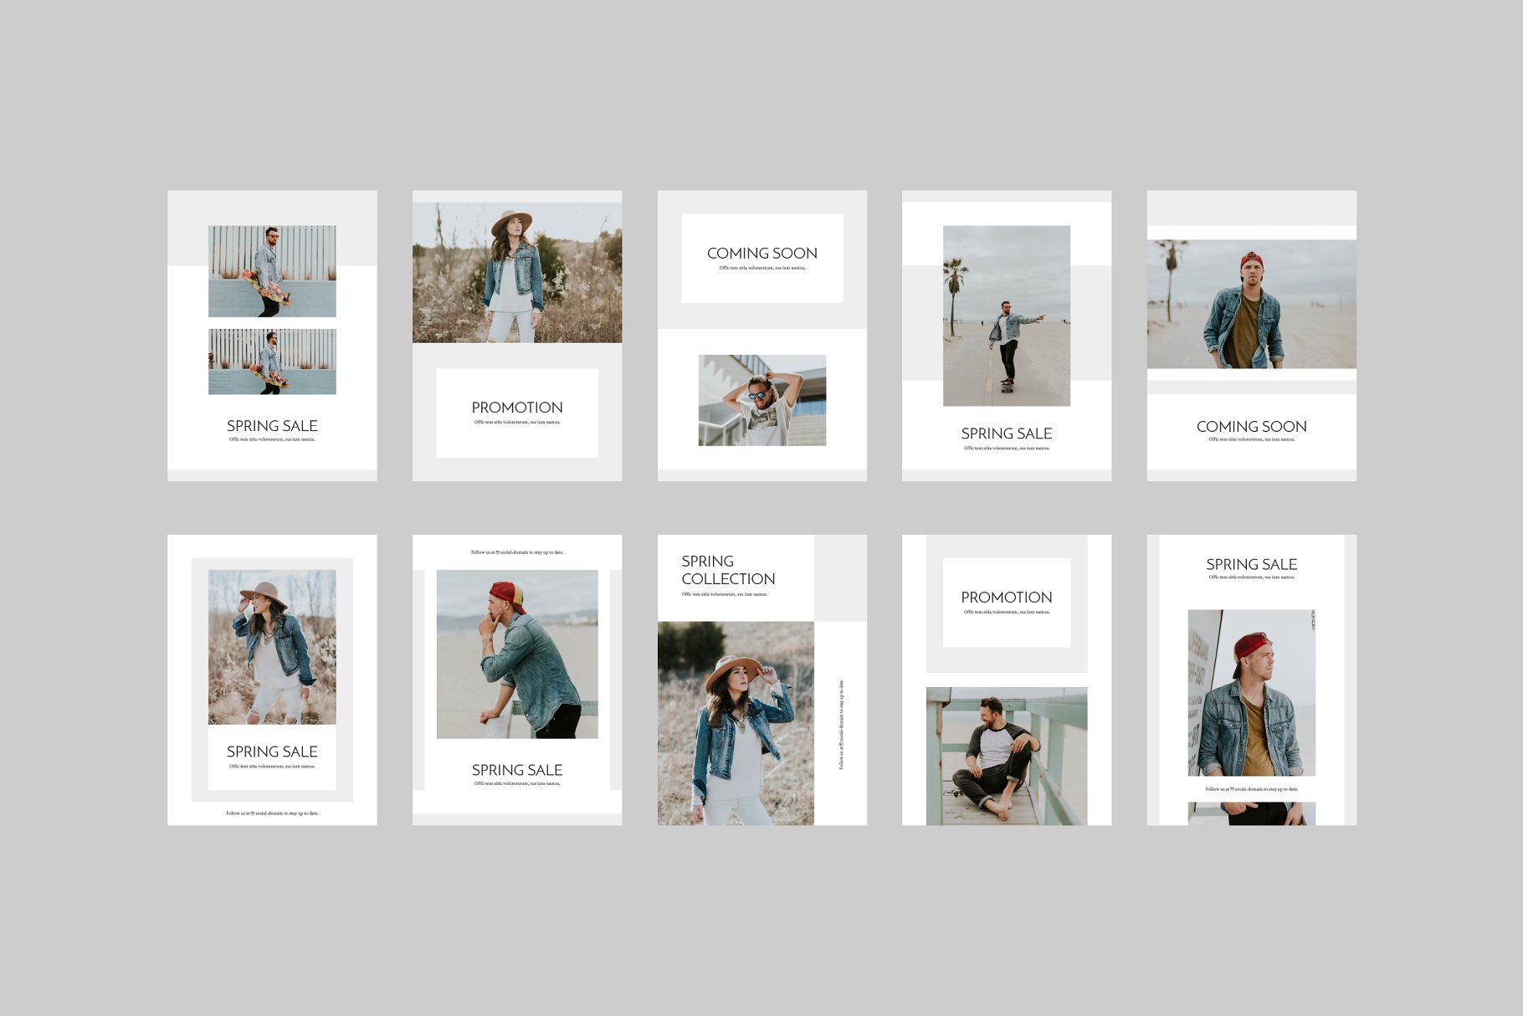Click the lower skateboarder photo in first card
Image resolution: width=1523 pixels, height=1016 pixels.
[272, 361]
